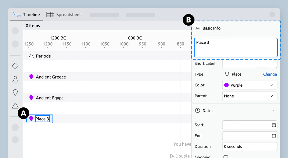The image size is (288, 158).
Task: Click the End date input field
Action: [x=250, y=136]
